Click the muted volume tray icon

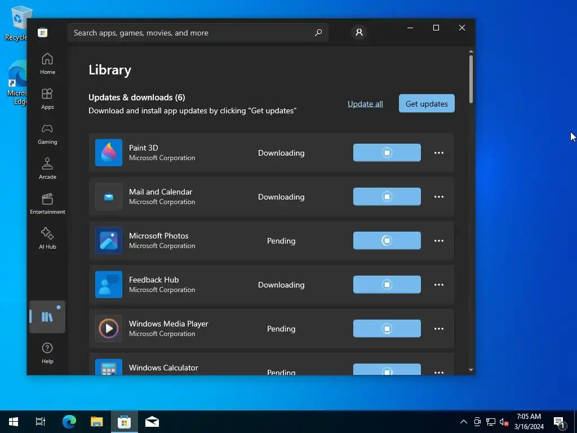(504, 422)
